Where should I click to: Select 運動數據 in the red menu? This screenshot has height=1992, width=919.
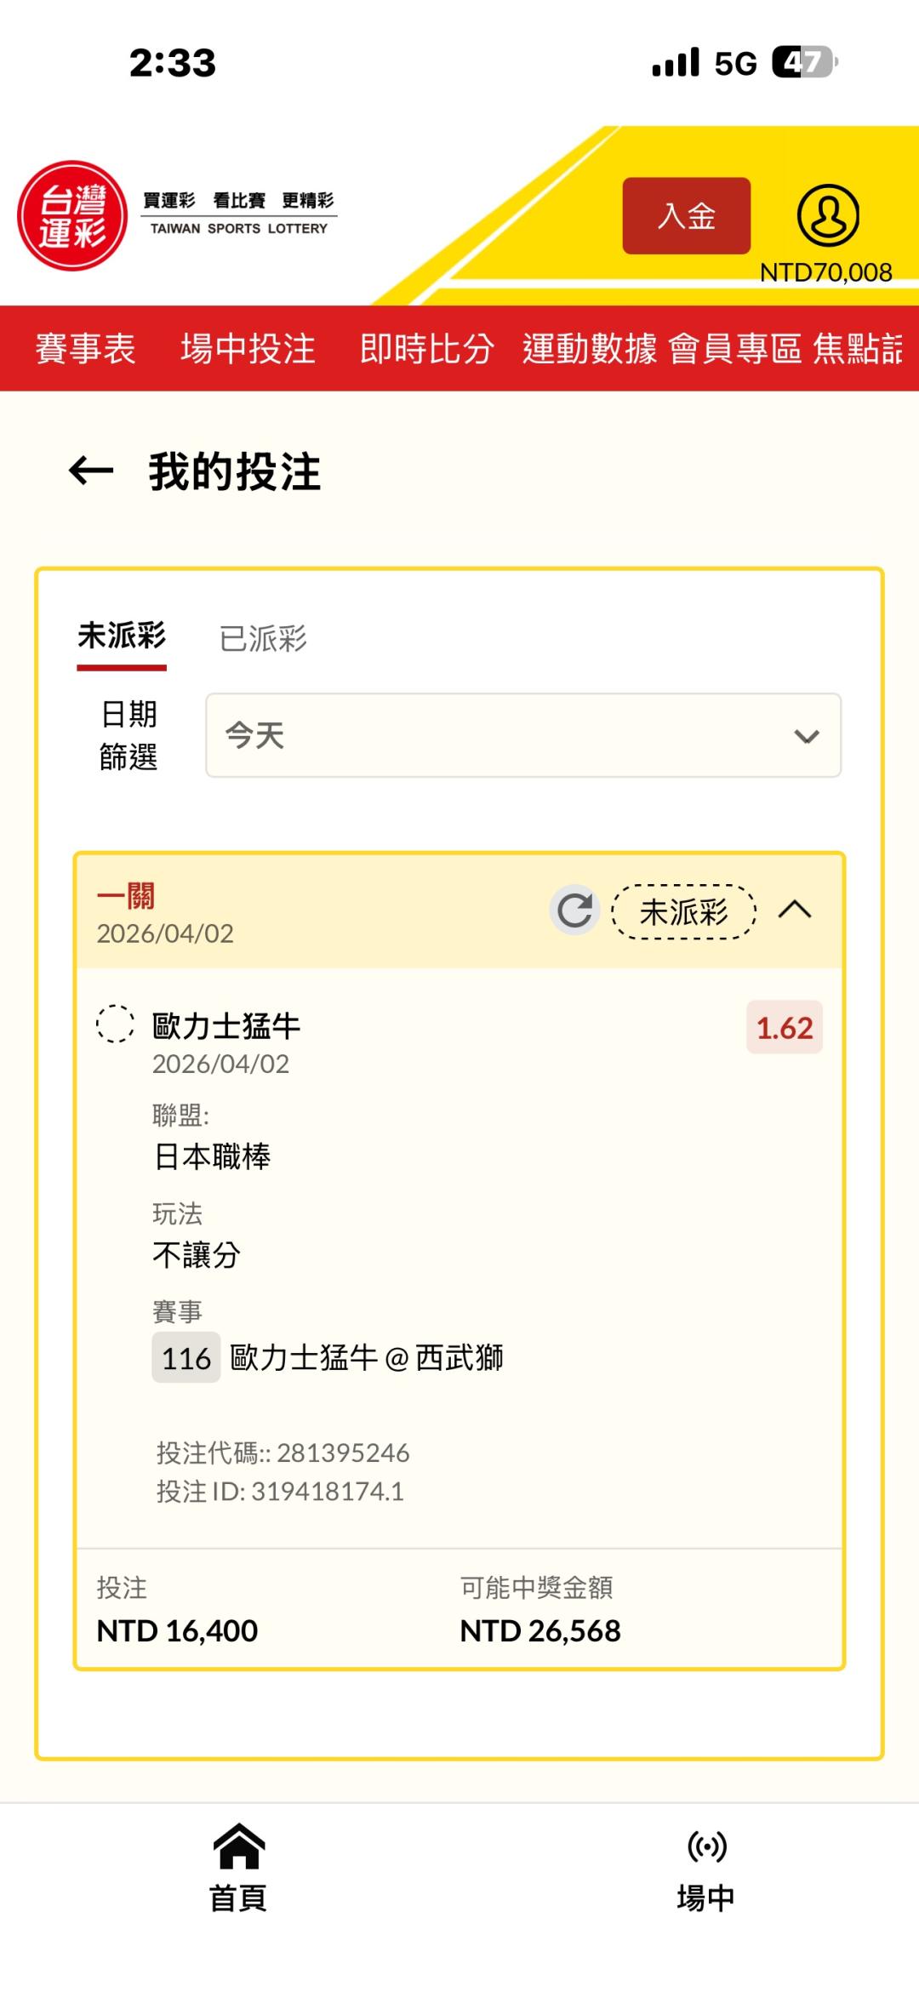(x=590, y=349)
